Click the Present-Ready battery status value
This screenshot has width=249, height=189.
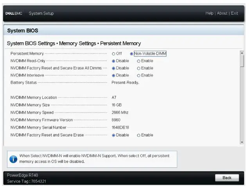pyautogui.click(x=125, y=82)
